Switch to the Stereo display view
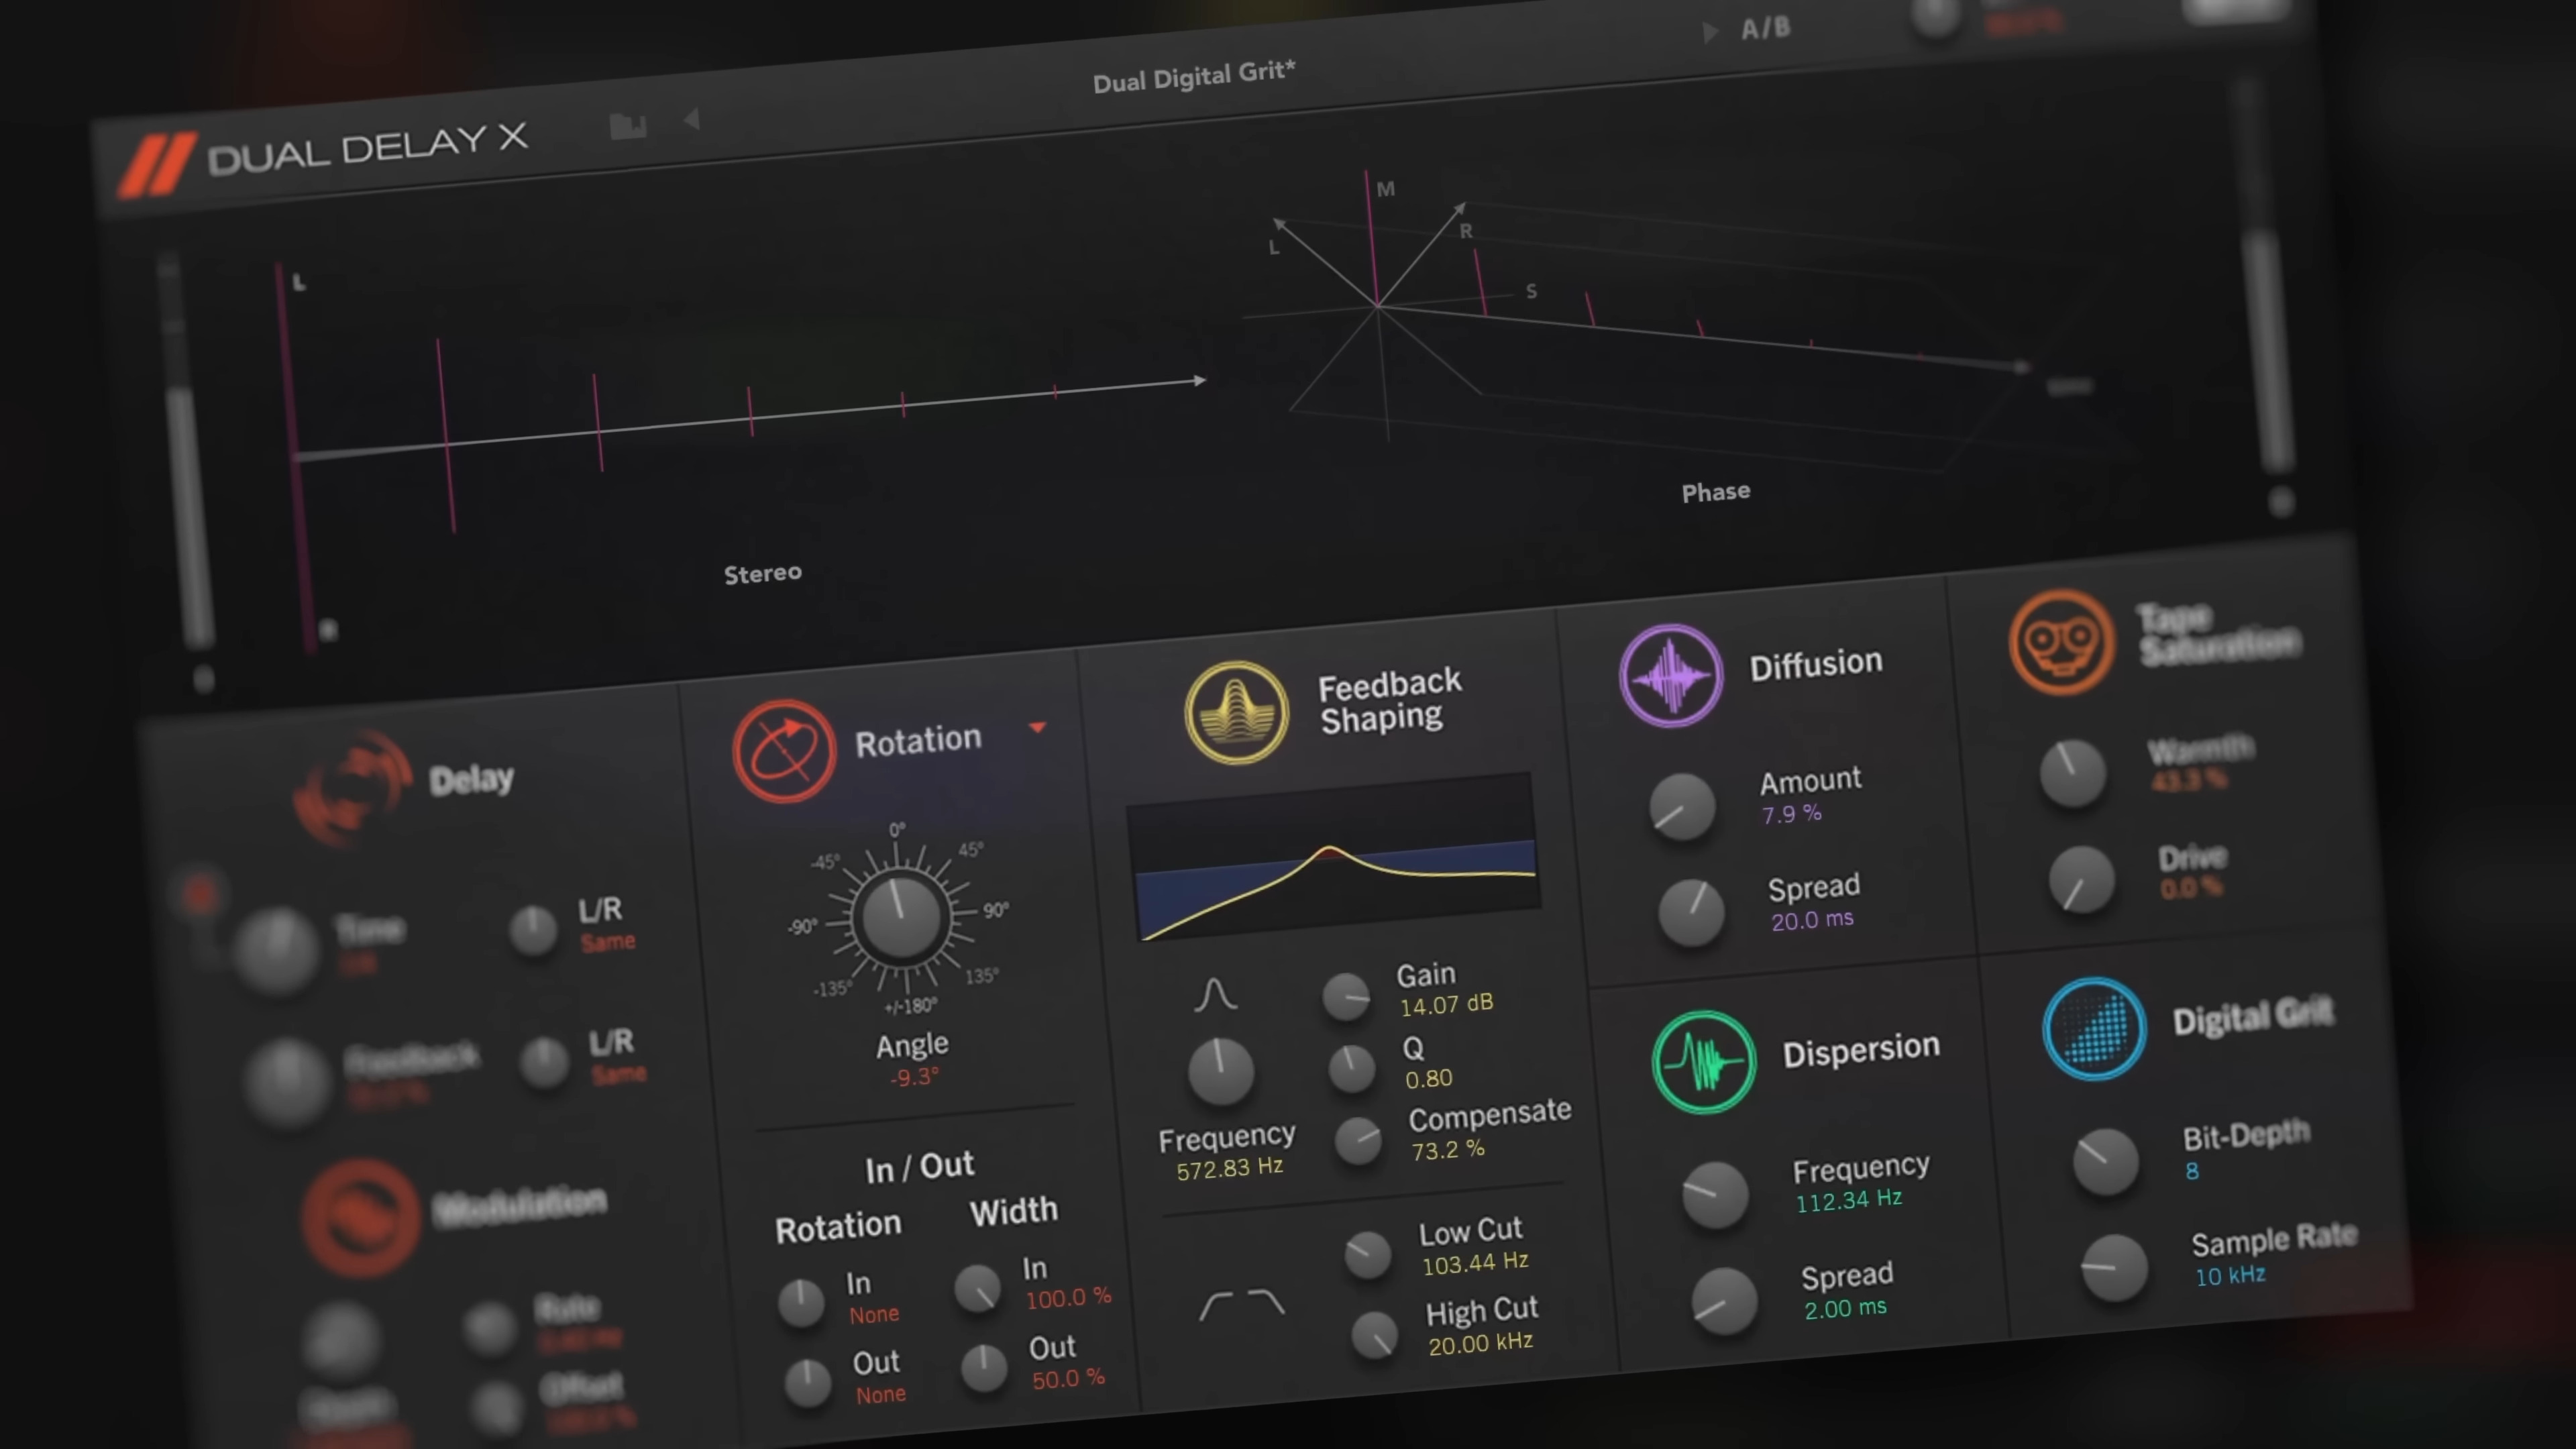The image size is (2576, 1449). (762, 573)
